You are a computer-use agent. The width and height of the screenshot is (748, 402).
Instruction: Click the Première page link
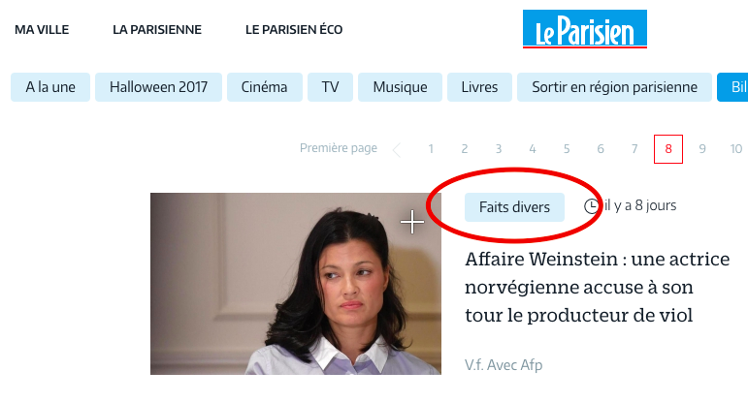point(339,148)
